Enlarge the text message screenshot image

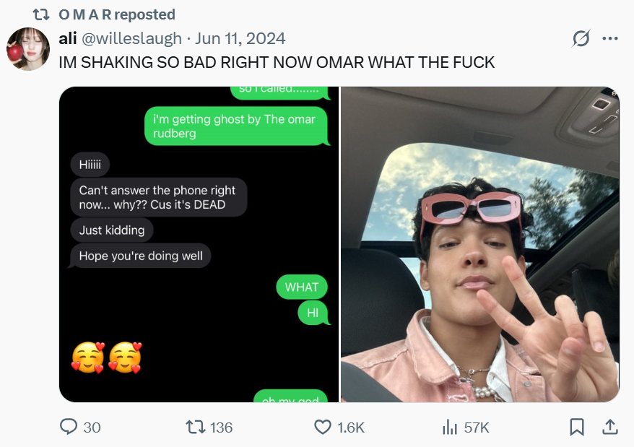[x=199, y=244]
